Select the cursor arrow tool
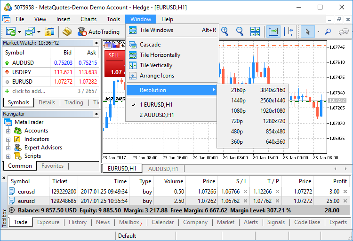Screen dimensions: 353x241 point(308,31)
